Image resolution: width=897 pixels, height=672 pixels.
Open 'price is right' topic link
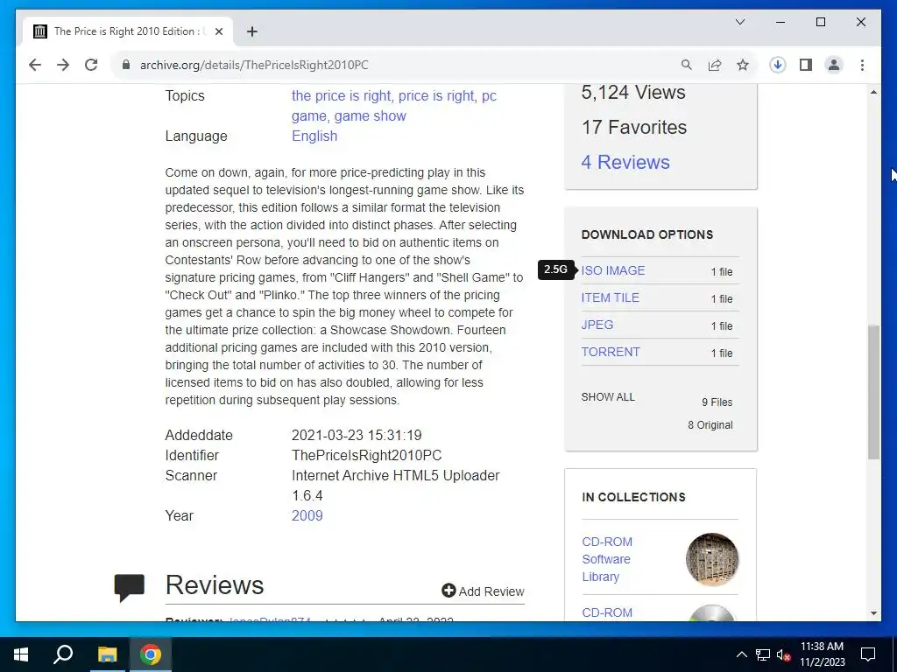click(436, 96)
